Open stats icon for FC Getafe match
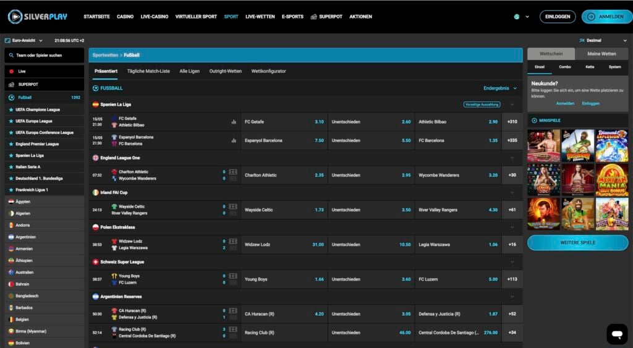This screenshot has height=348, width=633. click(233, 122)
